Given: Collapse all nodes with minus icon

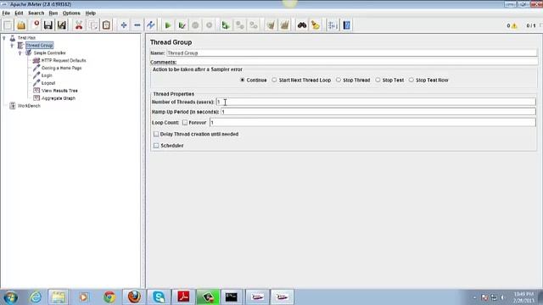Looking at the screenshot, I should 137,25.
